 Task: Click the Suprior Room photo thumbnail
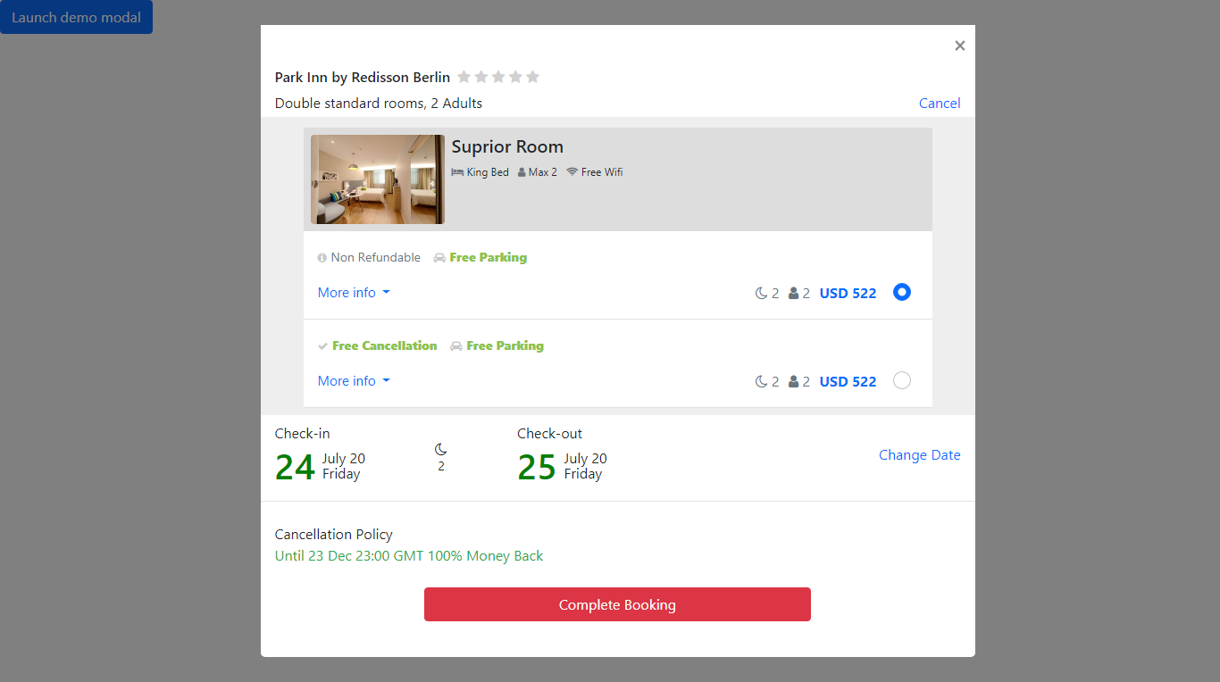[x=377, y=179]
